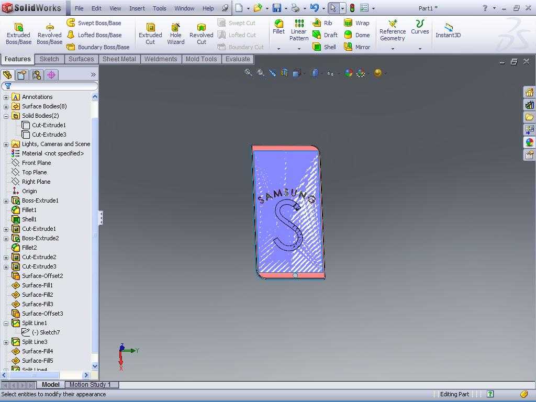Open the ConfigurationManager tab
Image resolution: width=536 pixels, height=402 pixels.
(37, 74)
